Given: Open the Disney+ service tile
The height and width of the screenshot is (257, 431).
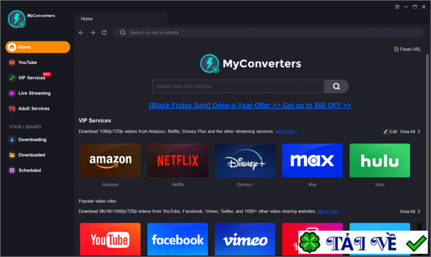Looking at the screenshot, I should pos(245,160).
